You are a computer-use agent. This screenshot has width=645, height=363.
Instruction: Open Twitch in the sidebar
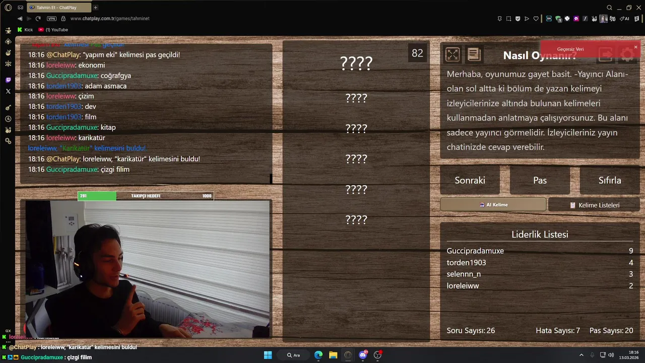[x=8, y=80]
